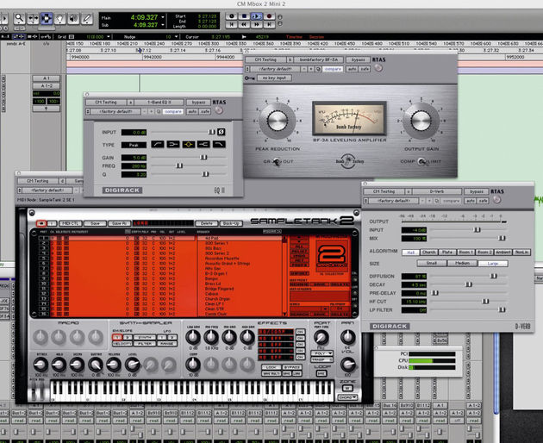Select Low-Pass filter type in EQ II
This screenshot has height=443, width=543.
tap(219, 144)
